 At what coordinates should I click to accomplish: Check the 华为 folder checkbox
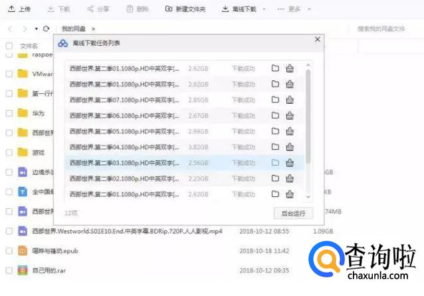(x=9, y=113)
